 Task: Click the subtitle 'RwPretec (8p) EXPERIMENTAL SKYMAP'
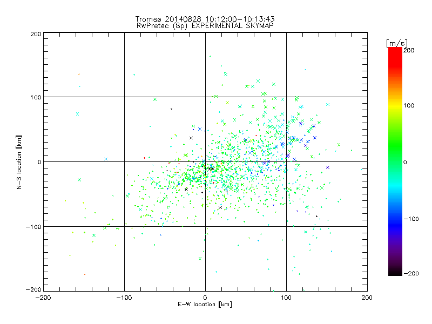(x=205, y=25)
